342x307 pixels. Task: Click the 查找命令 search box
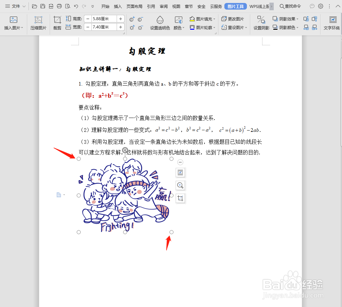click(290, 6)
